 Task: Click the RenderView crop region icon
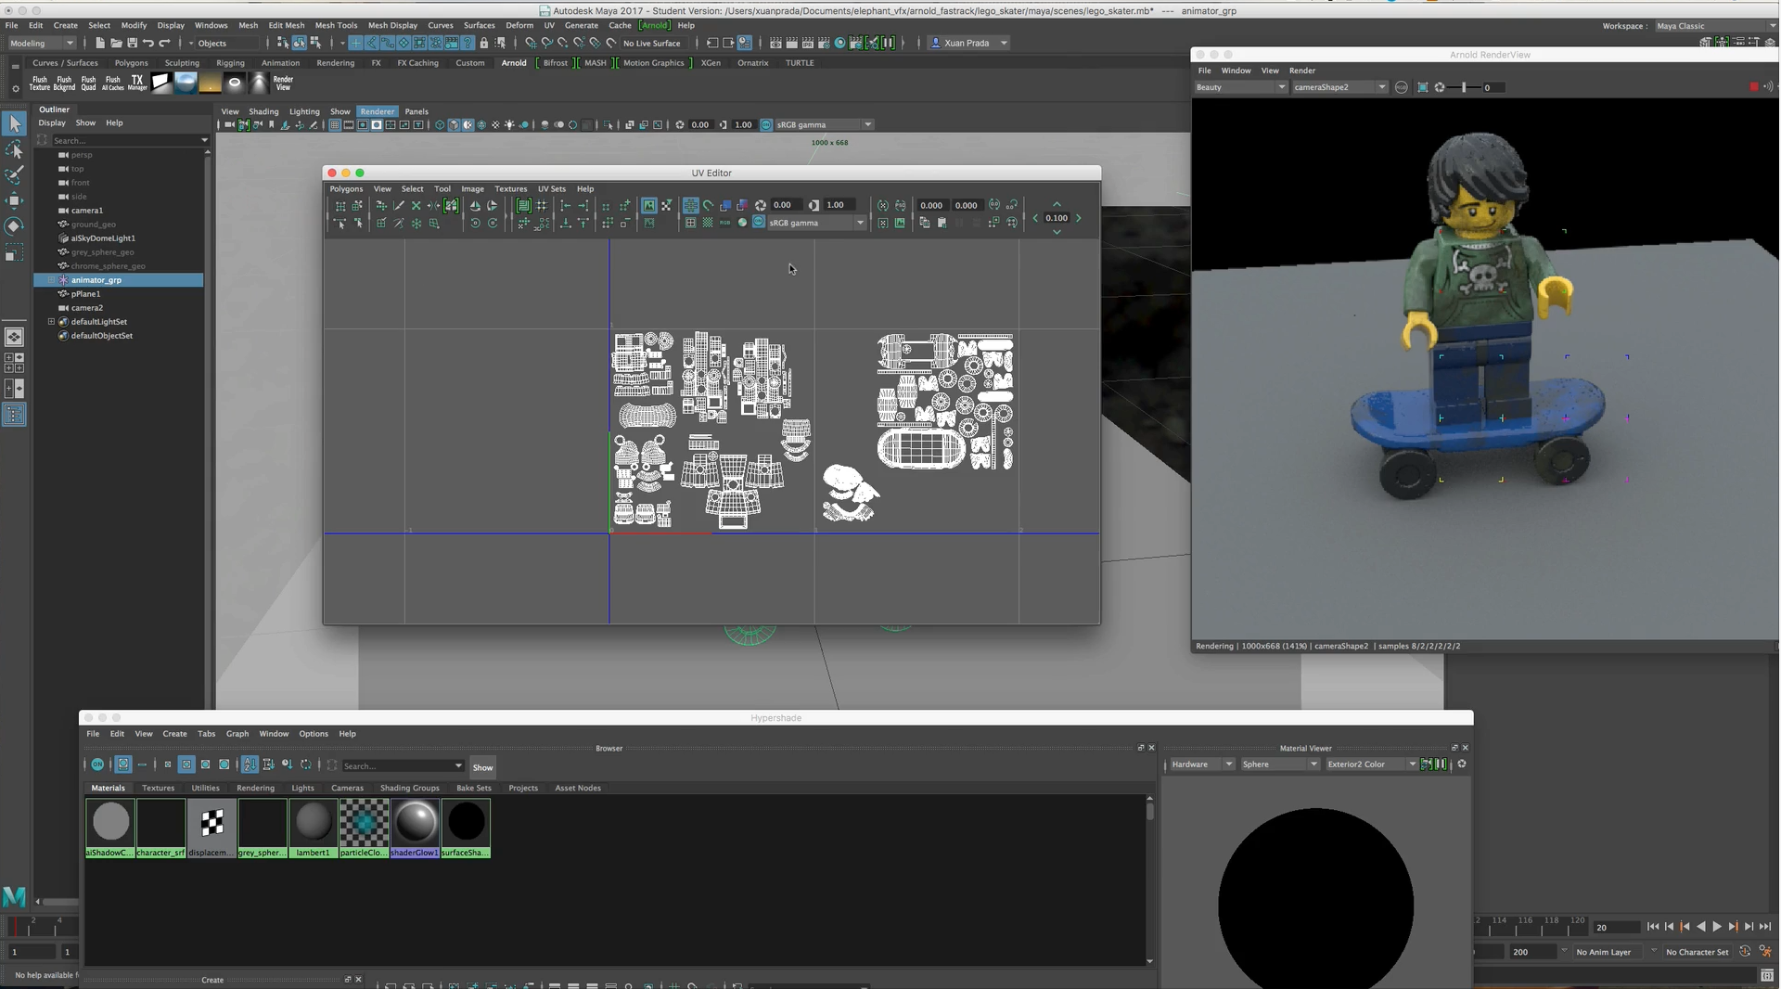[1423, 87]
